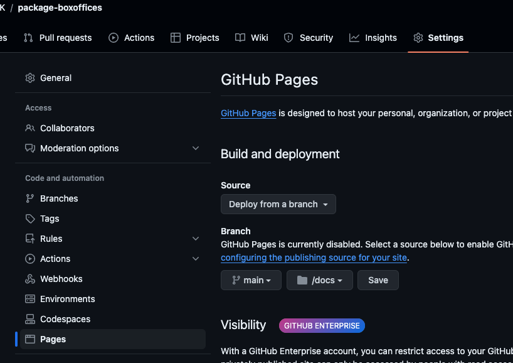Click the tag icon next to Tags

click(x=30, y=219)
